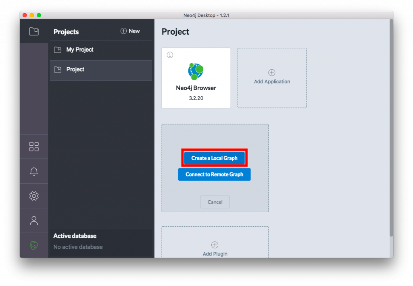Click the Neo4j Browser card title text

tap(196, 88)
